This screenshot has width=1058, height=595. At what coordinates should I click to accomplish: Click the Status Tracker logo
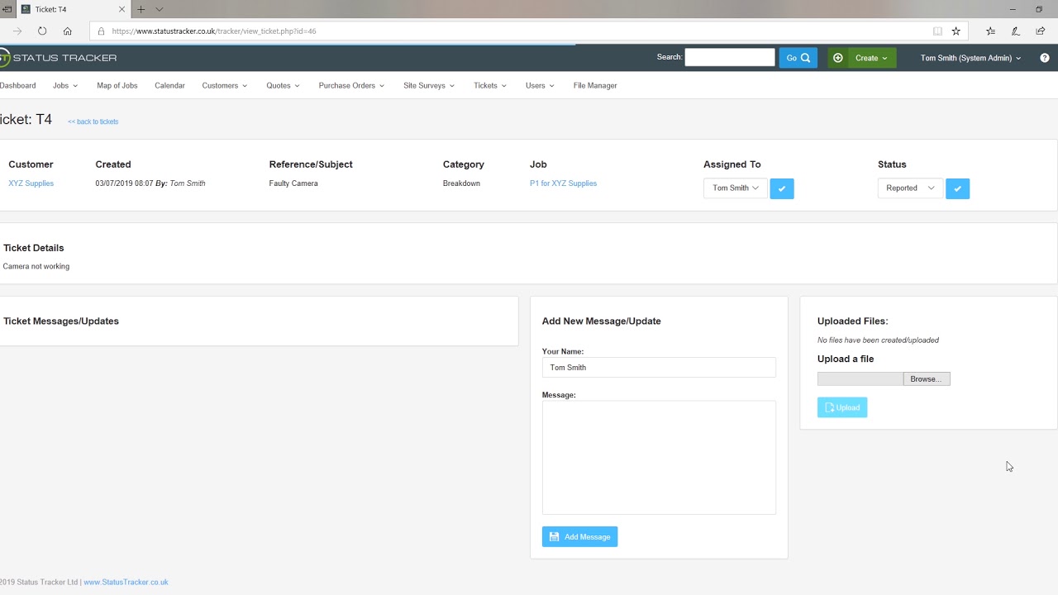(58, 58)
